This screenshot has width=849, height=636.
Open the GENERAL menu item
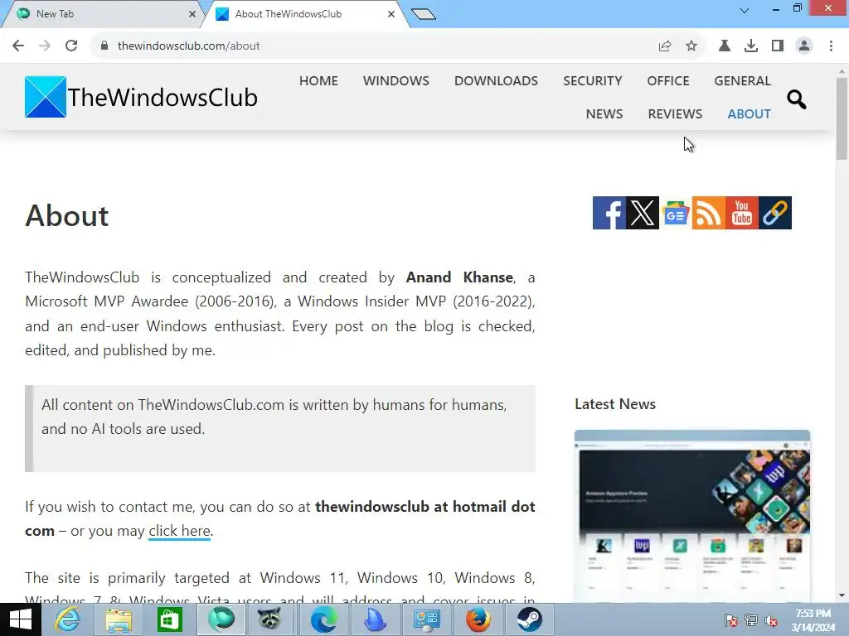[742, 80]
